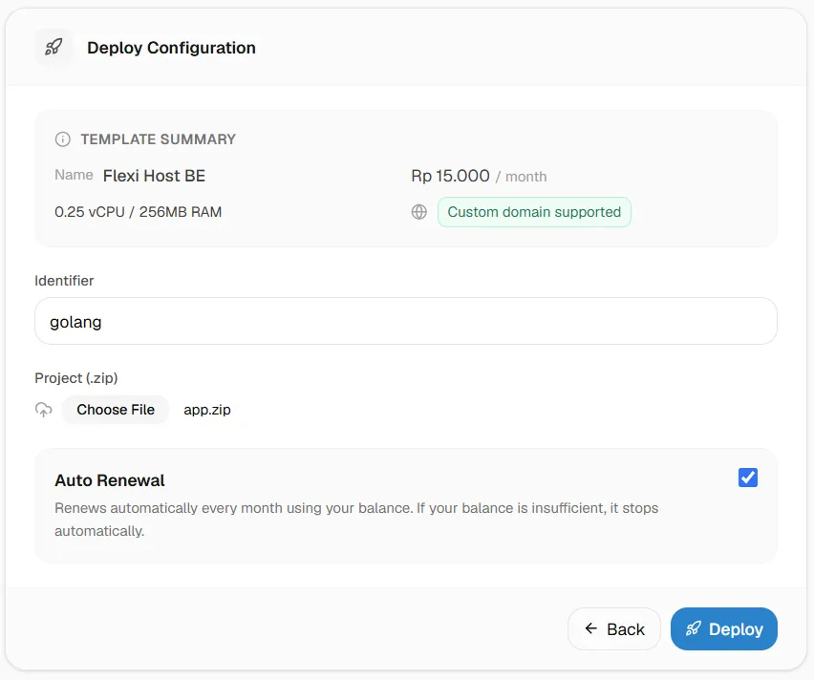Select the app.zip file name text
The height and width of the screenshot is (680, 814).
click(207, 410)
